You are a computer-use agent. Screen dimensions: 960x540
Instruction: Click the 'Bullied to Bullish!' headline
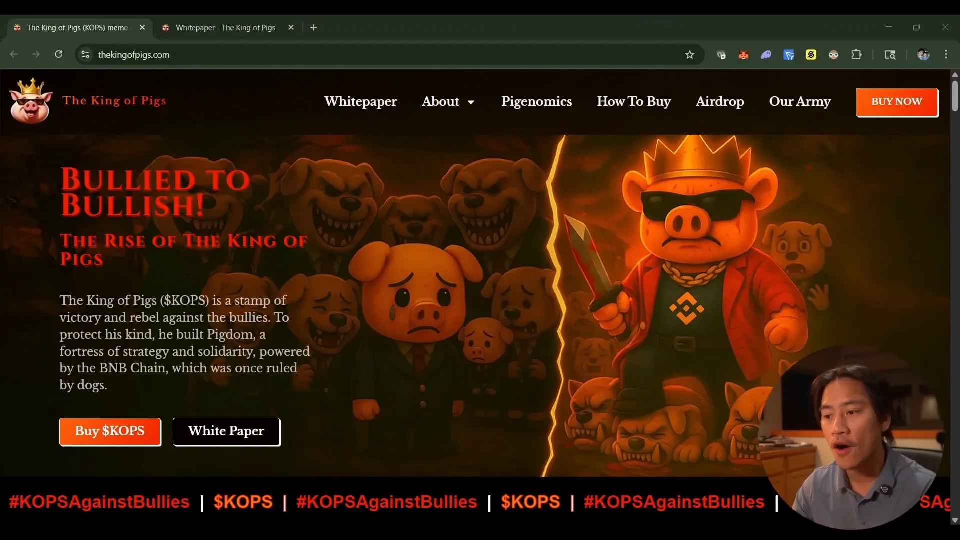pos(155,192)
